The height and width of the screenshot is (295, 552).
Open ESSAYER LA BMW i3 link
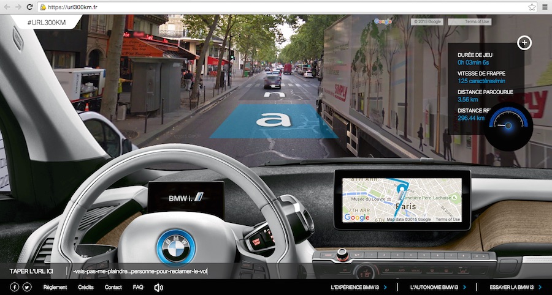click(x=516, y=287)
